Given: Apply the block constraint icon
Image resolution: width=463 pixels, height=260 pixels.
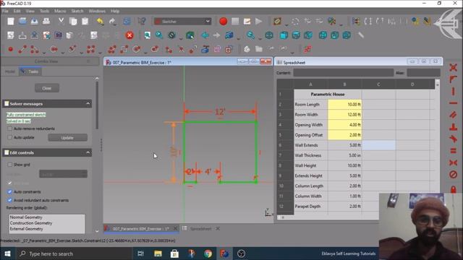Looking at the screenshot, I should (454, 175).
